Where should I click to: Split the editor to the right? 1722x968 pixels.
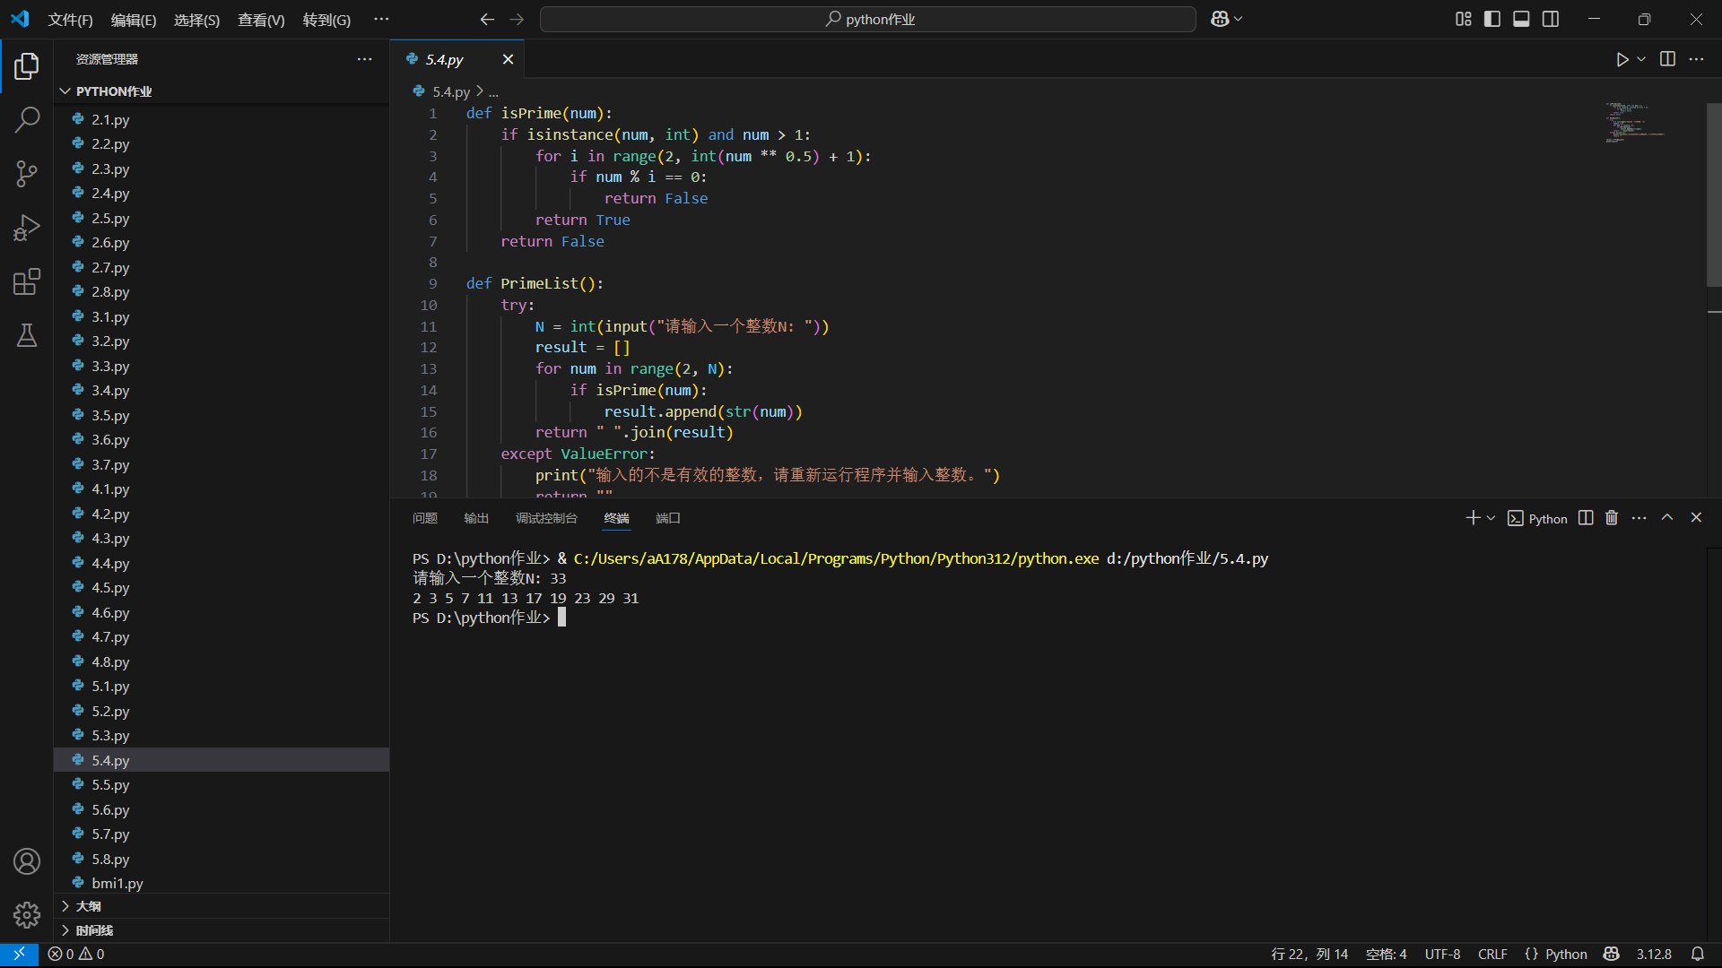tap(1667, 59)
